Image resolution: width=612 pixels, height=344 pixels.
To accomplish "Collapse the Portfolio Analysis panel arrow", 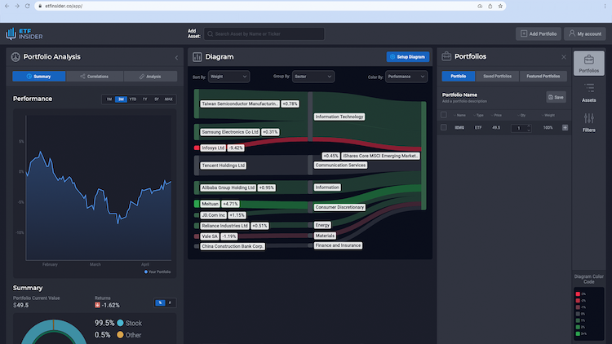I will coord(176,58).
